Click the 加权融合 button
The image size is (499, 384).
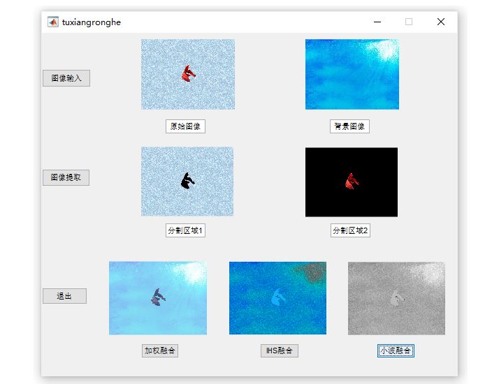(x=160, y=350)
